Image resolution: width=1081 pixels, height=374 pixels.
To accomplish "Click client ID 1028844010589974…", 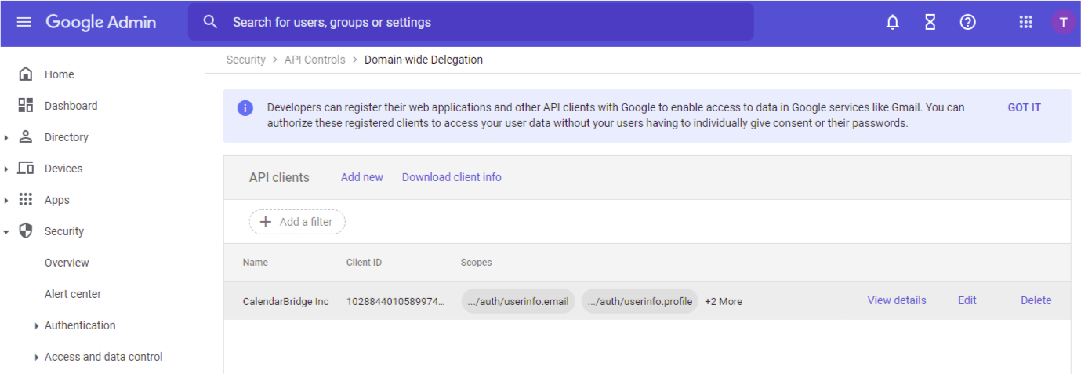I will click(396, 301).
